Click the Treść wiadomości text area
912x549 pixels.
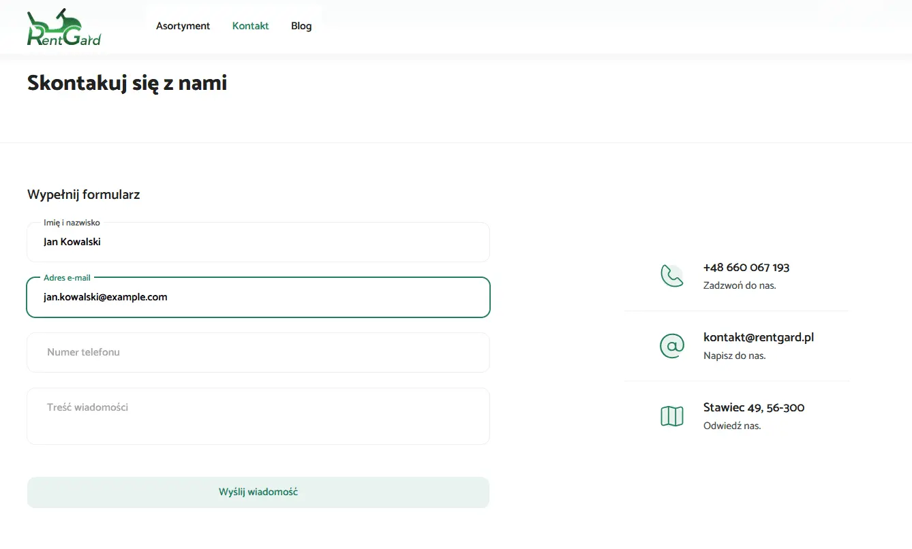[x=258, y=416]
